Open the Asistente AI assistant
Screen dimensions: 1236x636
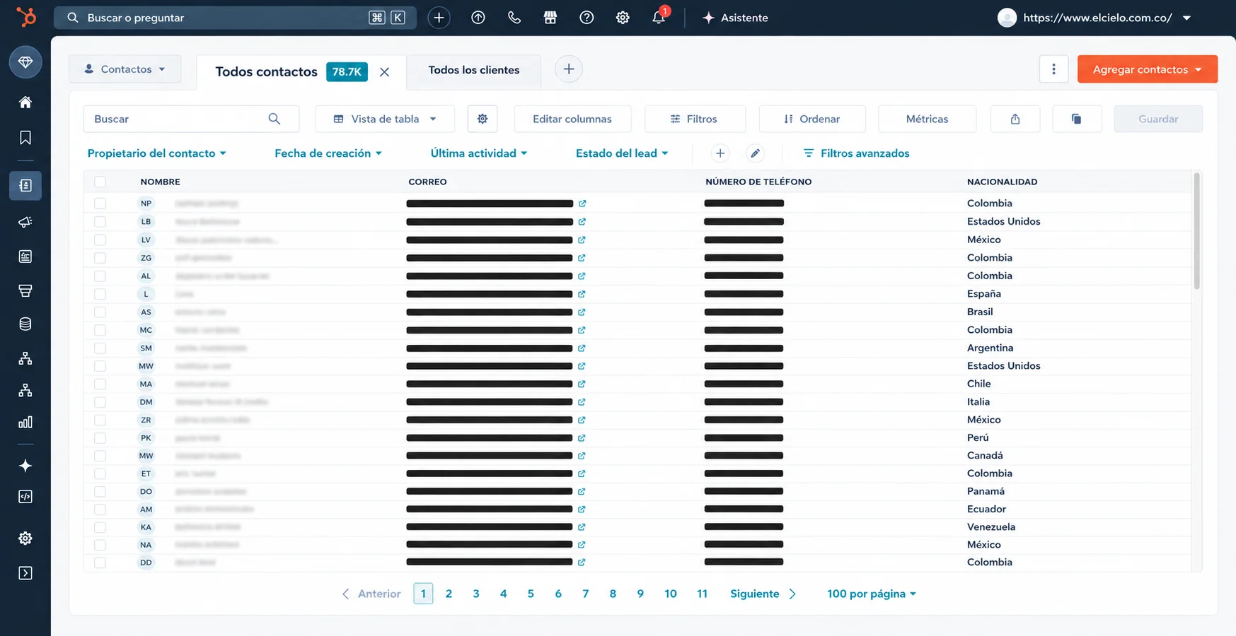tap(735, 18)
